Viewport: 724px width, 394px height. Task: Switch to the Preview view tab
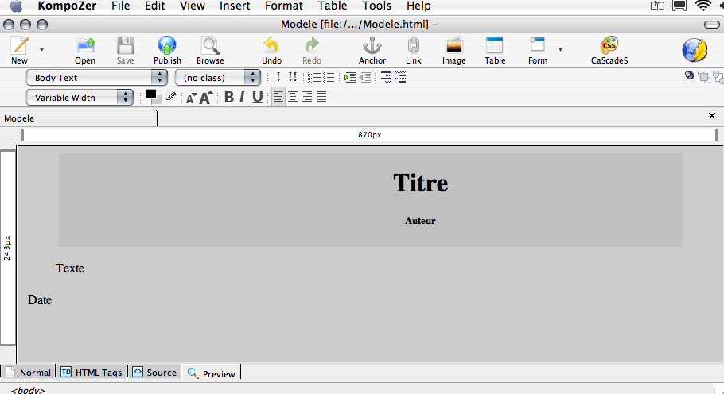[212, 373]
